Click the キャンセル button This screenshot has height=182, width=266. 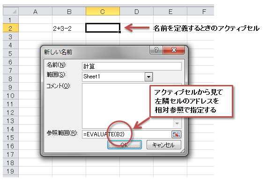pyautogui.click(x=164, y=145)
